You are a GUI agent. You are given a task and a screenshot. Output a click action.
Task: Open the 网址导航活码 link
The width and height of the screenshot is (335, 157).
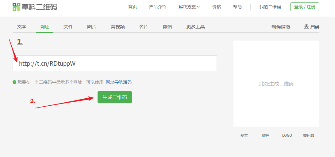click(119, 82)
